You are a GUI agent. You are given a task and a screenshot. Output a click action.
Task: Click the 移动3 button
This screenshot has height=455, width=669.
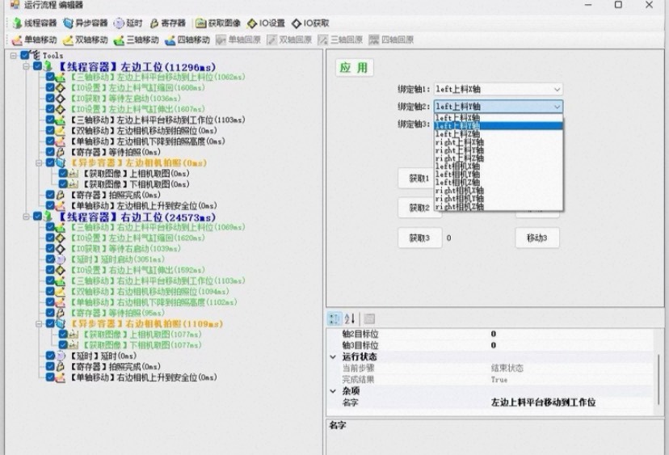[536, 238]
